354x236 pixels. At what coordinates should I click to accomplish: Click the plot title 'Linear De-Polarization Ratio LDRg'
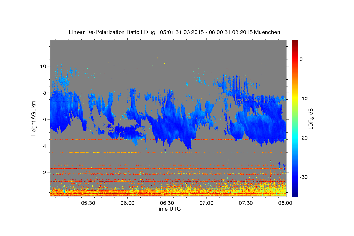point(112,32)
